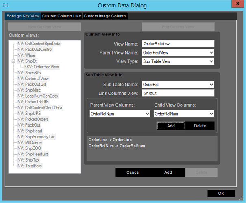The height and width of the screenshot is (203, 246).
Task: Select NV: ShipHeadList tree item
Action: [33, 154]
